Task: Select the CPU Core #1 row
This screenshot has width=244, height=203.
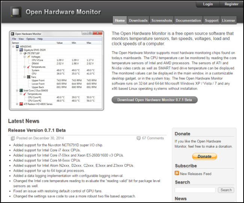Action: [x=56, y=98]
